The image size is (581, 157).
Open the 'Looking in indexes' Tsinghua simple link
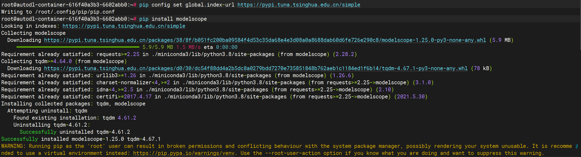[x=124, y=26]
